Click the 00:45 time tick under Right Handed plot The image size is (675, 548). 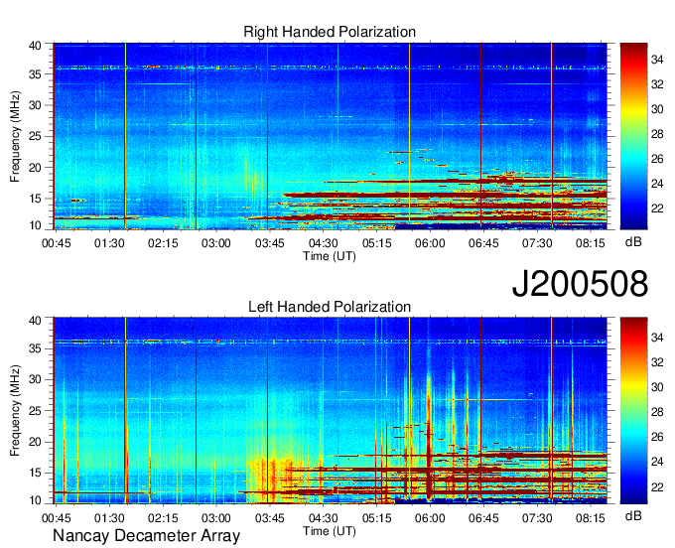tap(56, 243)
